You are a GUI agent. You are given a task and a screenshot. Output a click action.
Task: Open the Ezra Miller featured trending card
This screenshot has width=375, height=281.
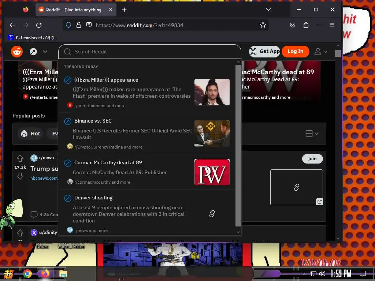[38, 82]
